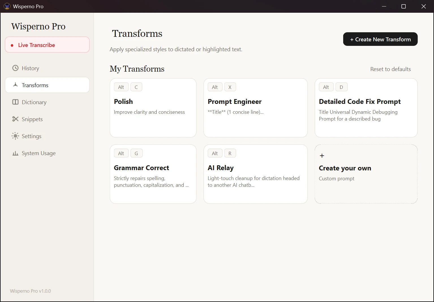View the System Usage page

pos(47,153)
